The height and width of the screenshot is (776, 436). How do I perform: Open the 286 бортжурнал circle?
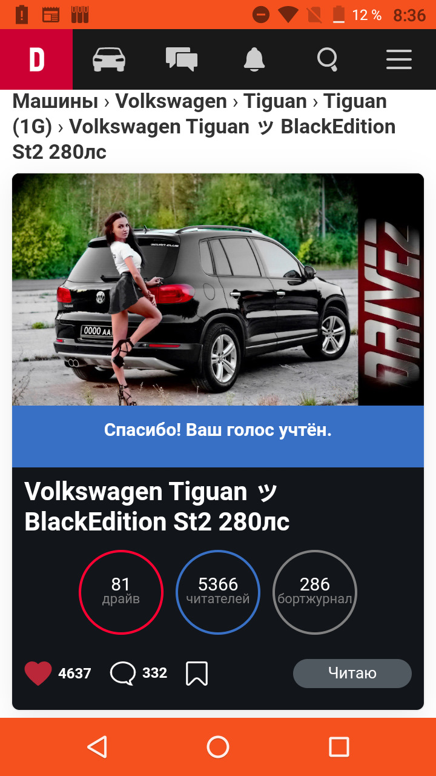(x=315, y=592)
